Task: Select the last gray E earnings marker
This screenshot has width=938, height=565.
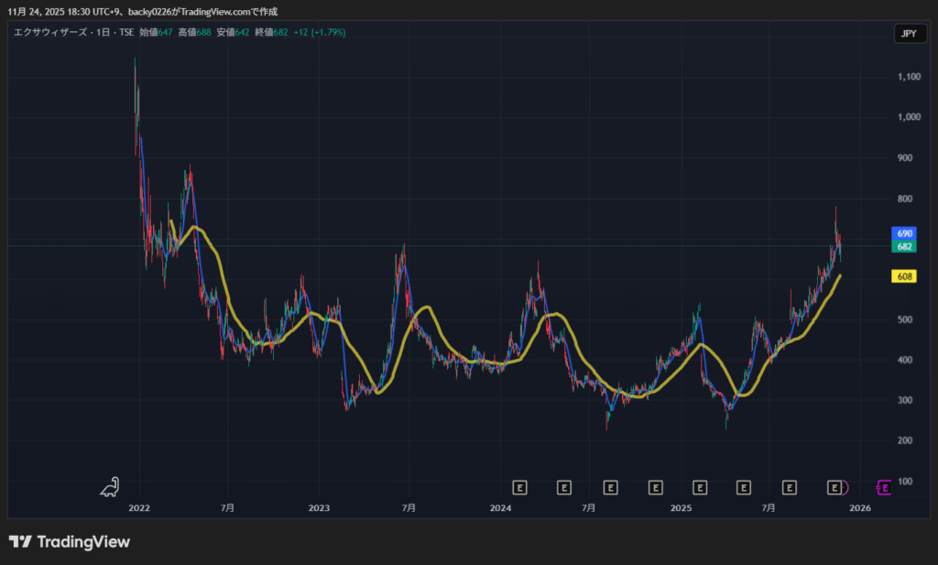Action: click(x=834, y=487)
